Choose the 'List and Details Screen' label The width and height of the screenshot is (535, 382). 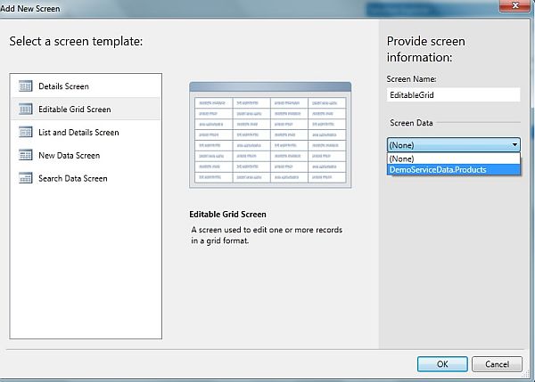click(78, 132)
